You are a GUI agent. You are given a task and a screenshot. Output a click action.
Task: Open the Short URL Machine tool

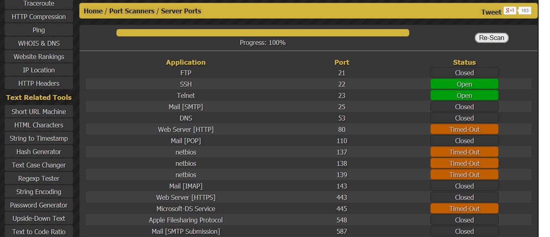[39, 112]
